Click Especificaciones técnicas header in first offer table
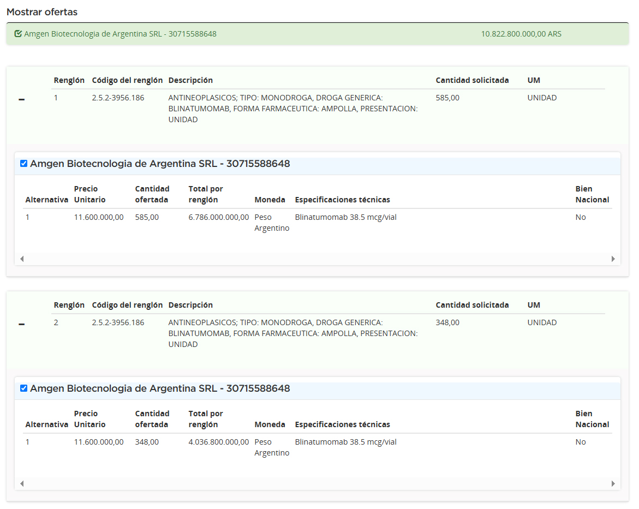 (x=342, y=200)
